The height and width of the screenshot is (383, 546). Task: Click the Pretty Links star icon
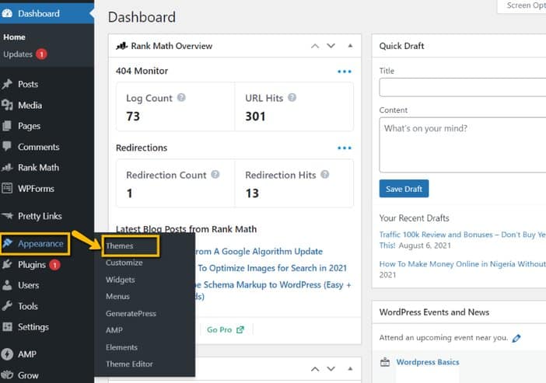tap(7, 216)
